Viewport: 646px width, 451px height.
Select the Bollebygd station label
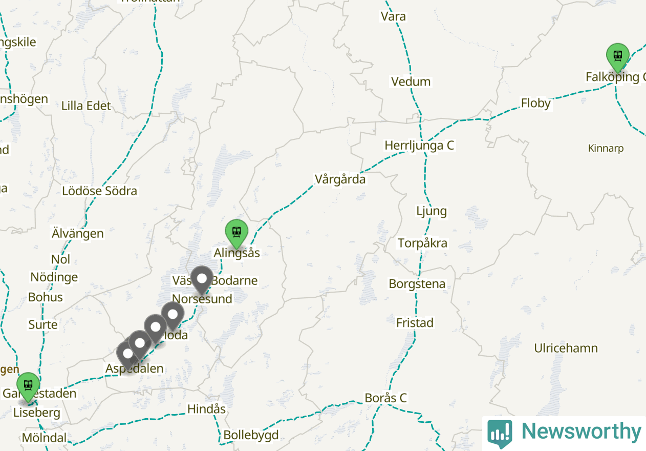click(251, 436)
